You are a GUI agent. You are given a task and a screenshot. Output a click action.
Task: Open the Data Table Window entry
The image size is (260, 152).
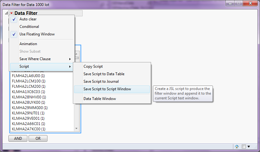pos(112,99)
